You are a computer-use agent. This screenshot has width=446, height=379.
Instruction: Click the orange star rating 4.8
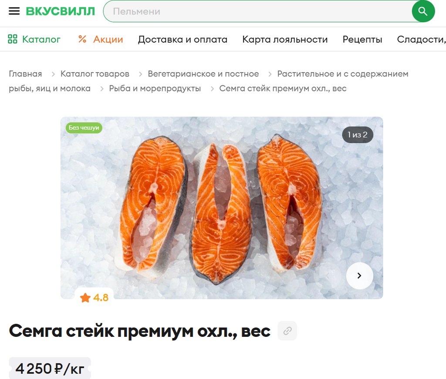pyautogui.click(x=94, y=298)
